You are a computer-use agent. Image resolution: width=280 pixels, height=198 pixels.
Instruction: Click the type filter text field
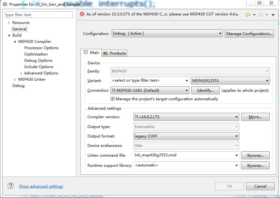[x=39, y=15]
